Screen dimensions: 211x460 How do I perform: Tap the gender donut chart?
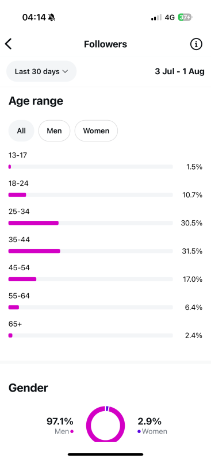(x=105, y=424)
